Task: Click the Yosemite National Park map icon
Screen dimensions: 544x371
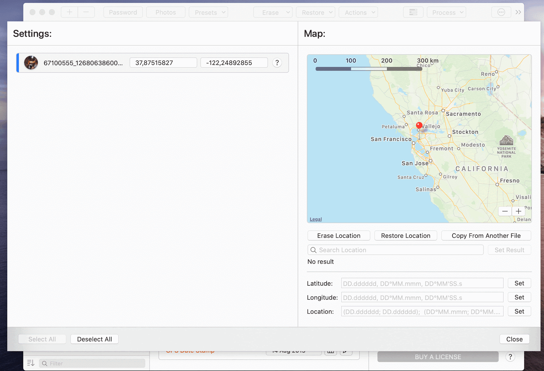Action: tap(506, 140)
